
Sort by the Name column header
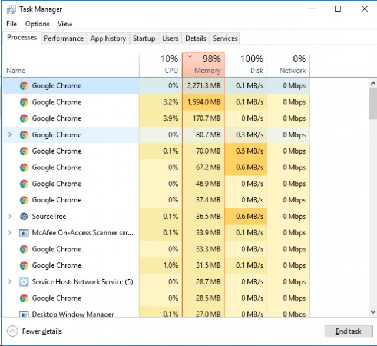pos(71,65)
